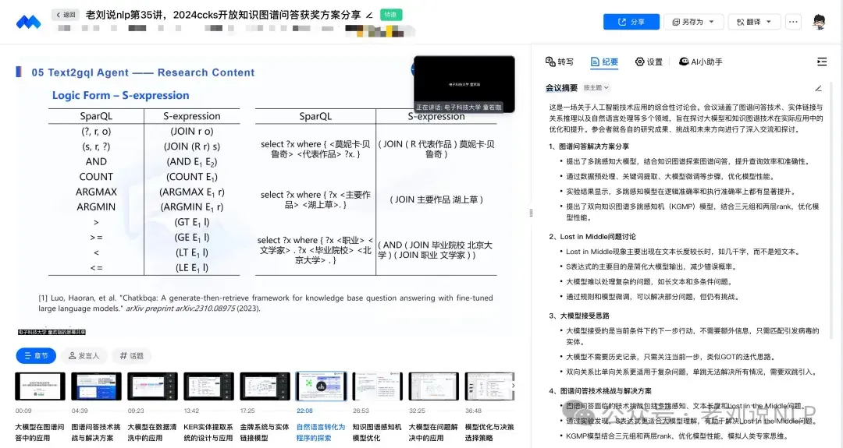Click chapter title 大模型在问题解决中的应用
The height and width of the screenshot is (448, 843).
(x=433, y=432)
